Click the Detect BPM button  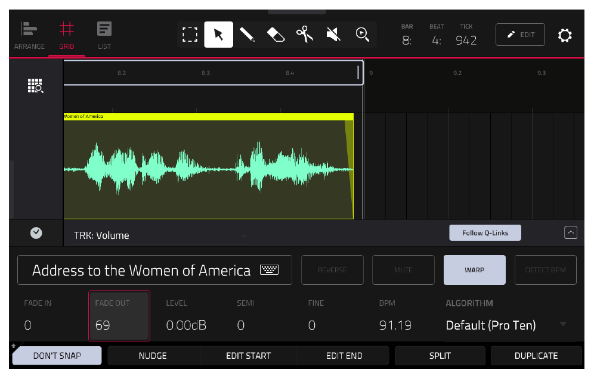click(x=546, y=270)
